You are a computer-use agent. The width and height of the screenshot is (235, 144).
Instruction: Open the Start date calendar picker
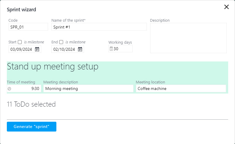37,49
